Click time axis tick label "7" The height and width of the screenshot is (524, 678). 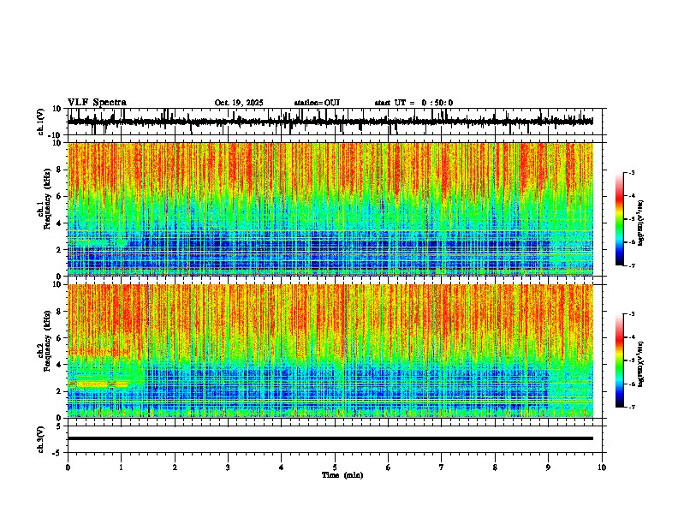(x=442, y=467)
